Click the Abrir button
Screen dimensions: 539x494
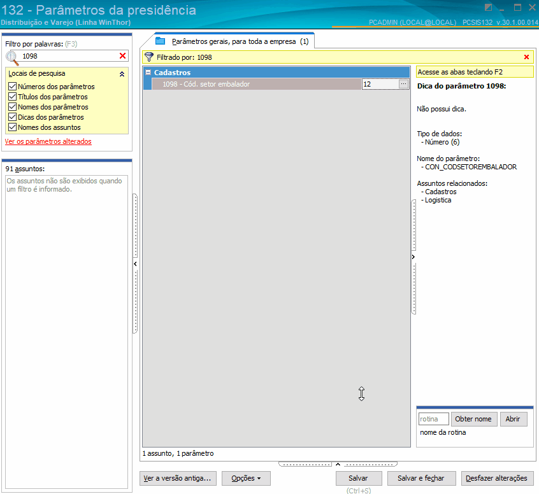(x=514, y=419)
